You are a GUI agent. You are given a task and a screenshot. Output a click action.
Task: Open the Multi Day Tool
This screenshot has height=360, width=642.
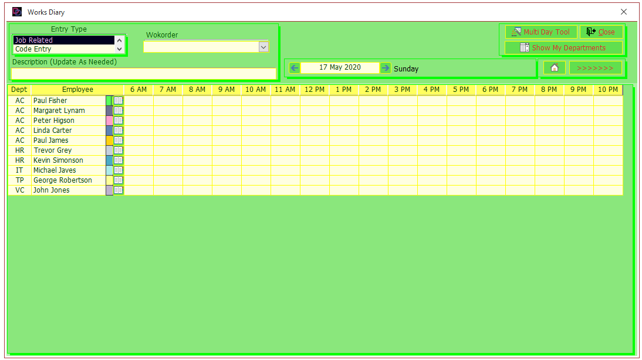click(x=541, y=32)
